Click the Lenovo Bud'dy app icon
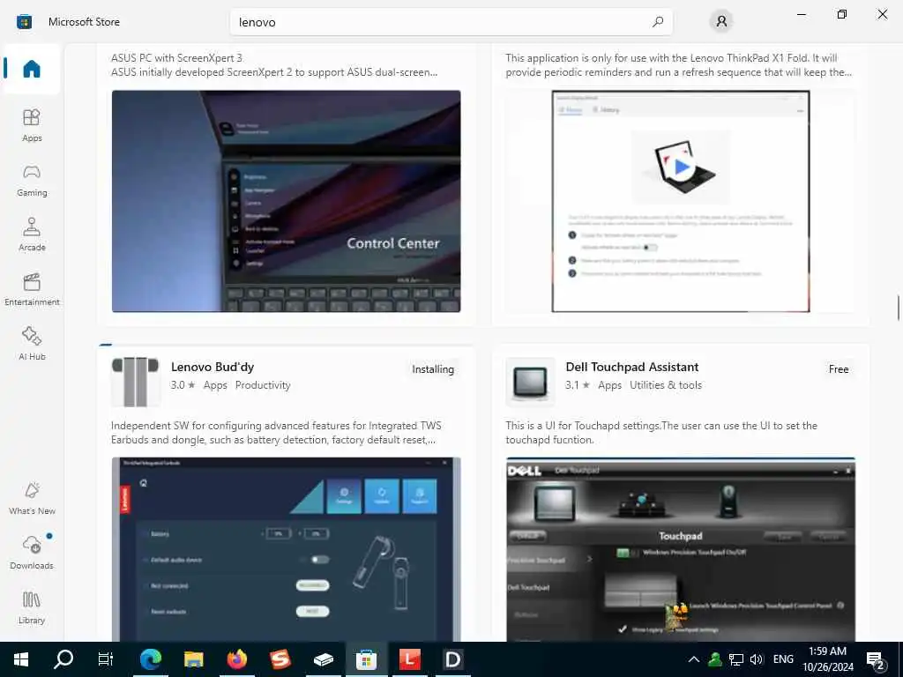 tap(135, 383)
